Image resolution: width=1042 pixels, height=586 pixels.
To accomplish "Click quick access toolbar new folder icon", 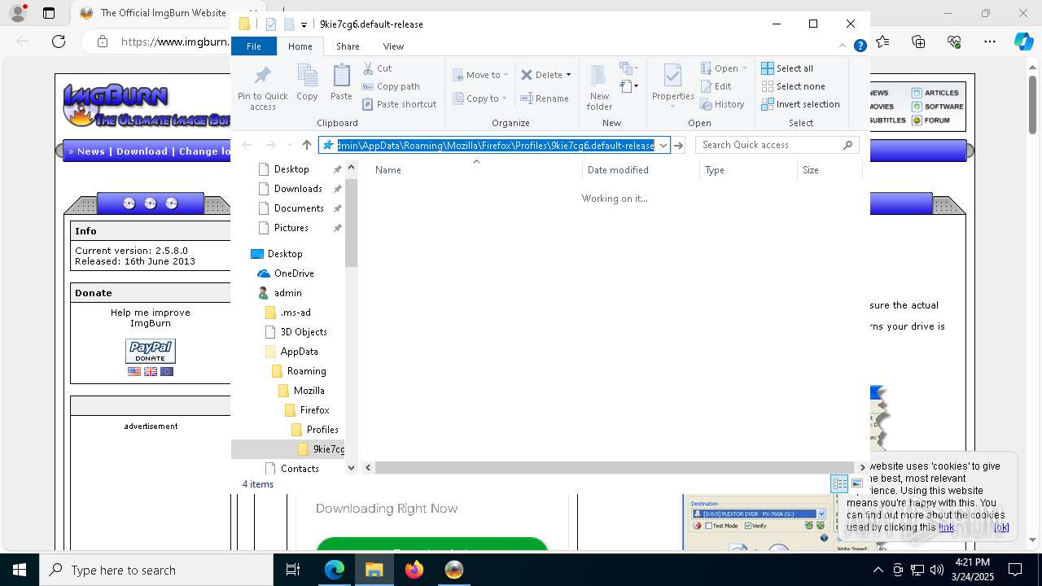I will tap(288, 24).
